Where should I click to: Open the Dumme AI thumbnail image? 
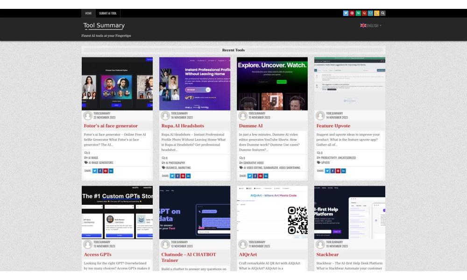click(272, 84)
